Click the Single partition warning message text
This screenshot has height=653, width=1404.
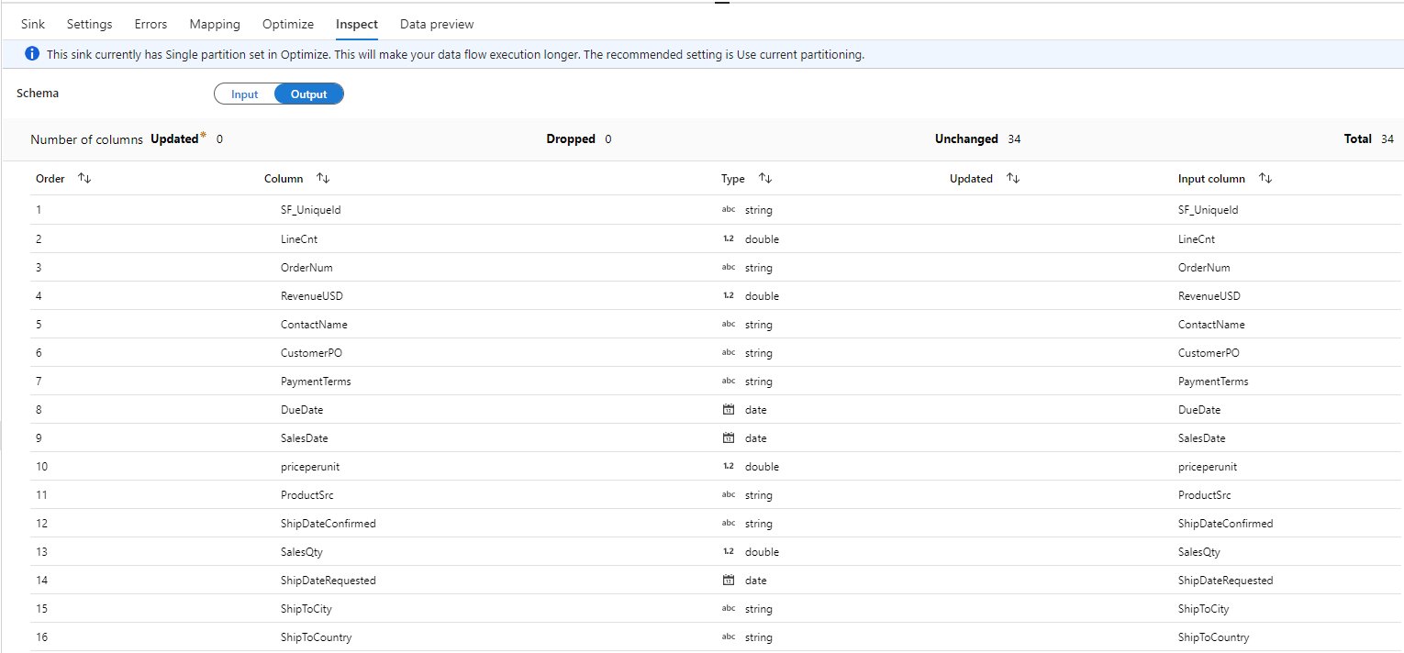(455, 55)
